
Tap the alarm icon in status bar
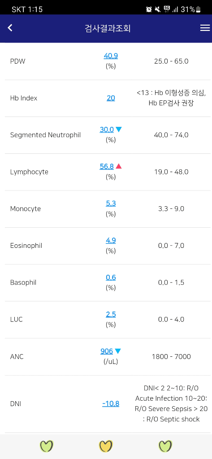click(149, 9)
